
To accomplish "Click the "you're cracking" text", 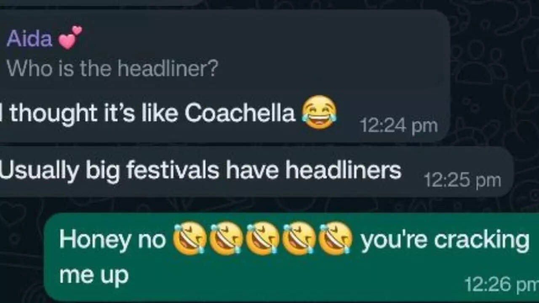I will (x=445, y=240).
